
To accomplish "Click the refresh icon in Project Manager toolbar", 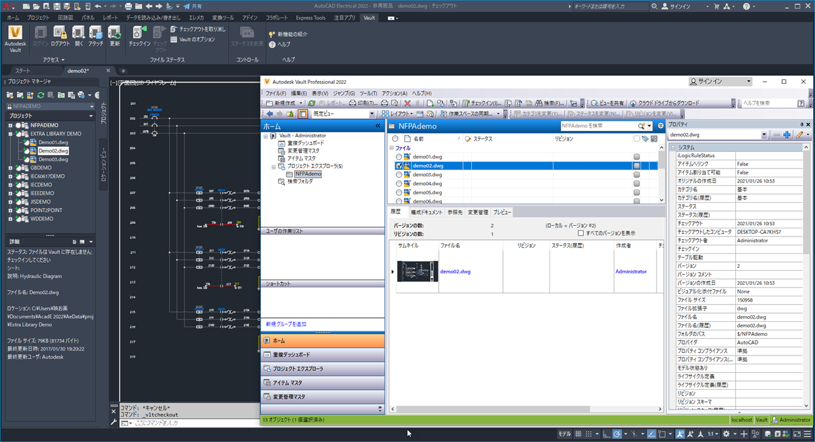I will (40, 95).
